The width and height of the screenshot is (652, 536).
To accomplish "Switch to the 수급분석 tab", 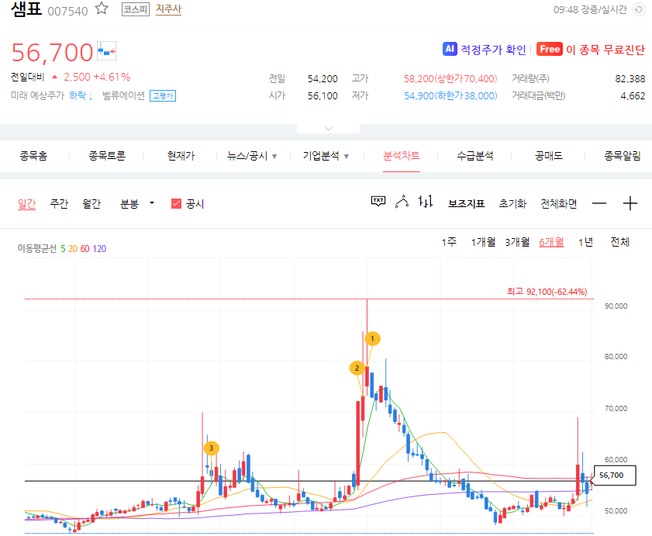I will [x=475, y=155].
